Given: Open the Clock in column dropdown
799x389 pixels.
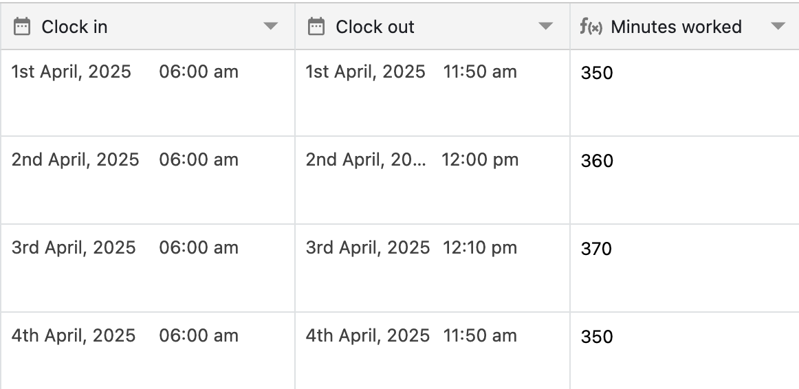Looking at the screenshot, I should (x=271, y=27).
